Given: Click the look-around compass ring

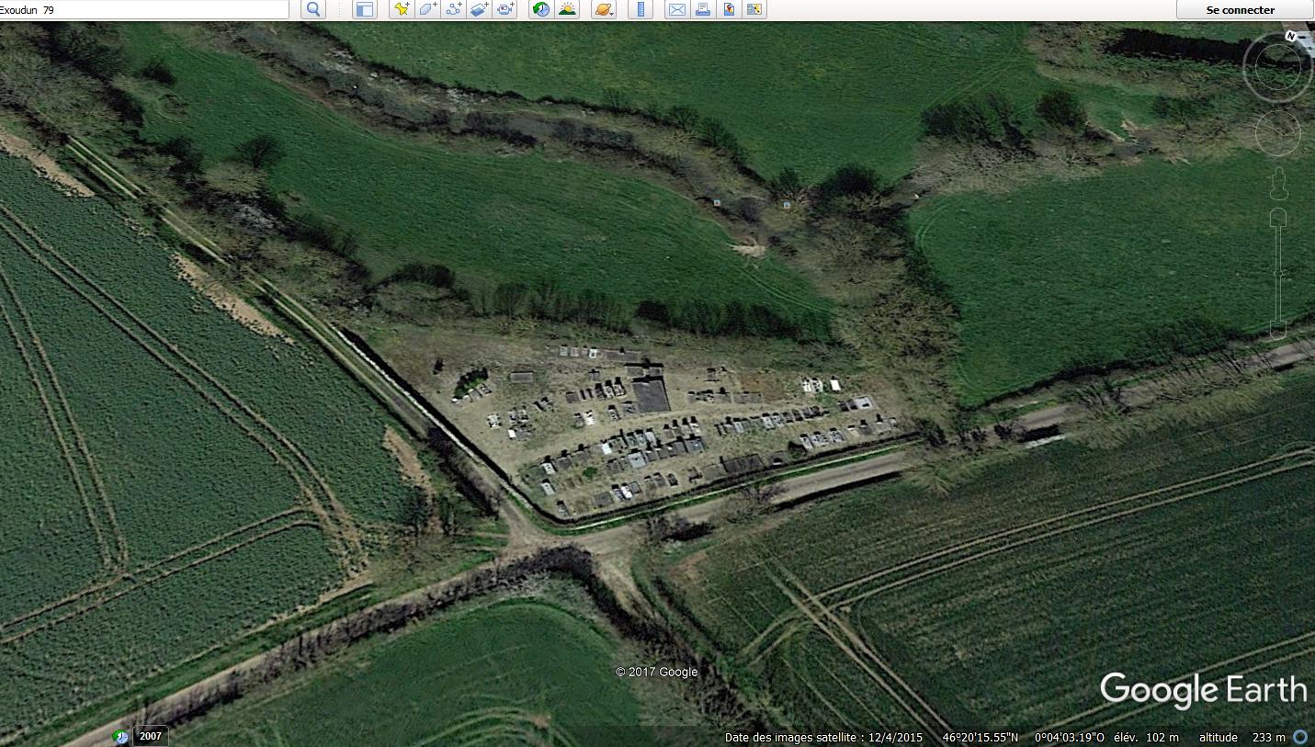Looking at the screenshot, I should pos(1278,67).
